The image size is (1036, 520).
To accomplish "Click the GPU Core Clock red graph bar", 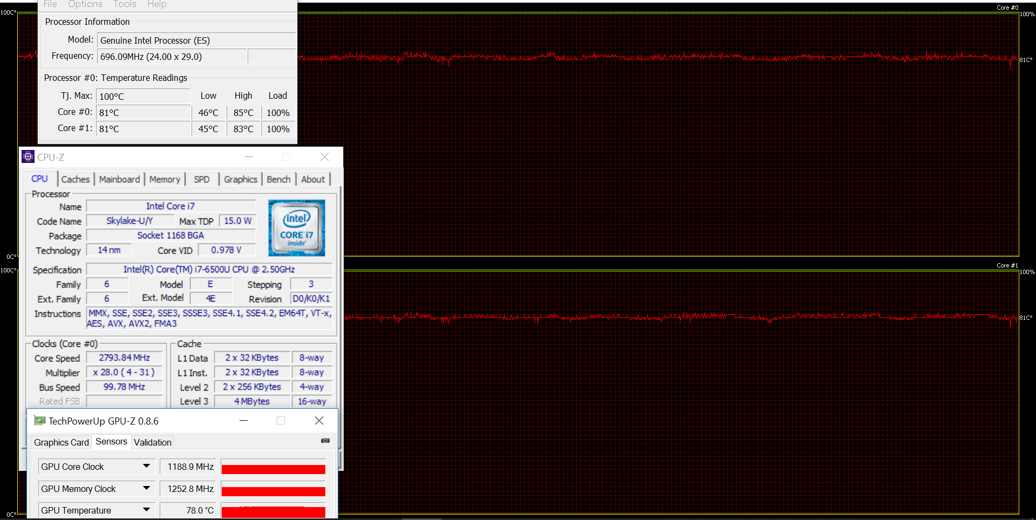I will pos(273,468).
